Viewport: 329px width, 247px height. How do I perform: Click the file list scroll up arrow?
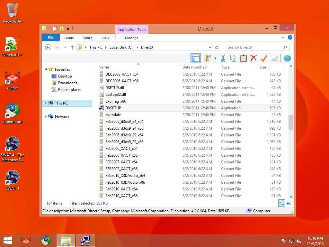pyautogui.click(x=291, y=66)
